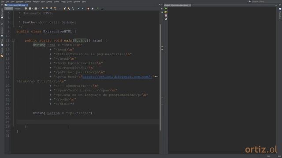Click the Find Selection toolbar icon
The width and height of the screenshot is (282, 158).
43,9
